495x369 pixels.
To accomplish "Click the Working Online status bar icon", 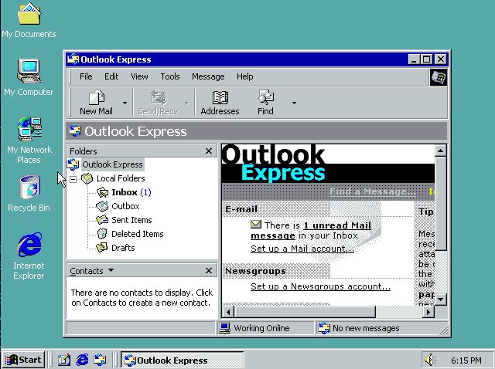I will pyautogui.click(x=225, y=328).
